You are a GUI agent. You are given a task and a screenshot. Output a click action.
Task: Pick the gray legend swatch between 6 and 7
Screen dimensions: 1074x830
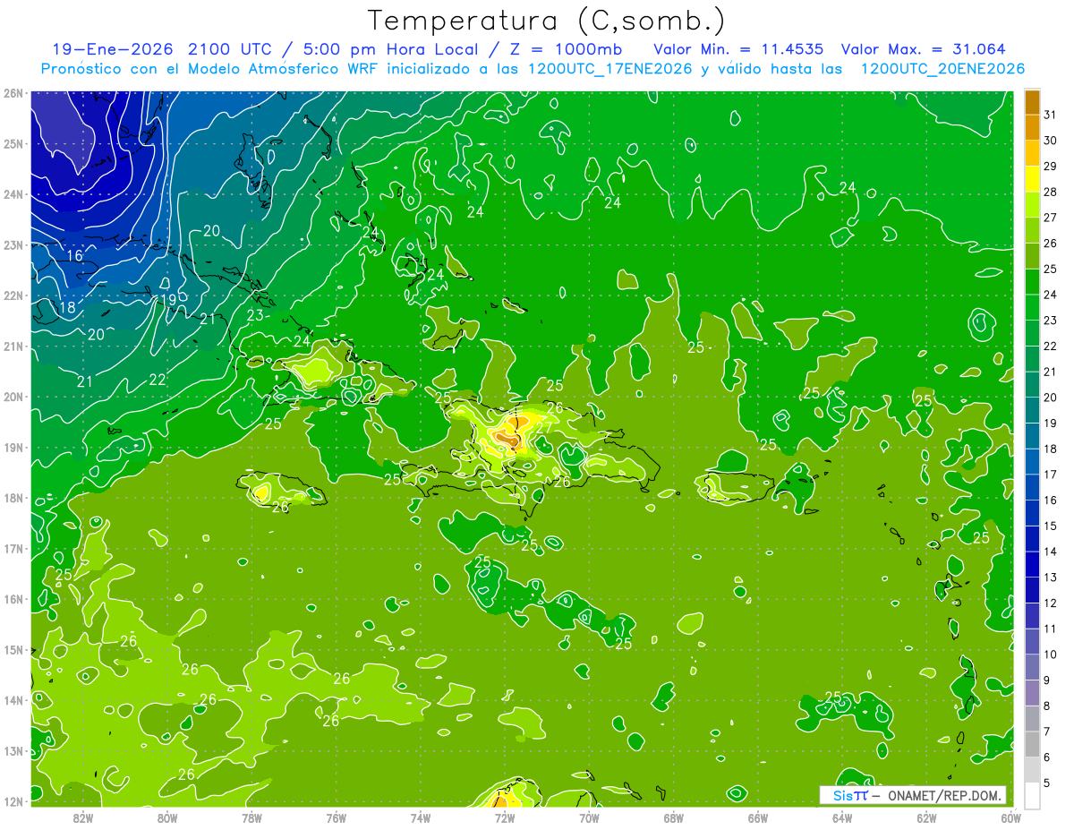pyautogui.click(x=1032, y=744)
